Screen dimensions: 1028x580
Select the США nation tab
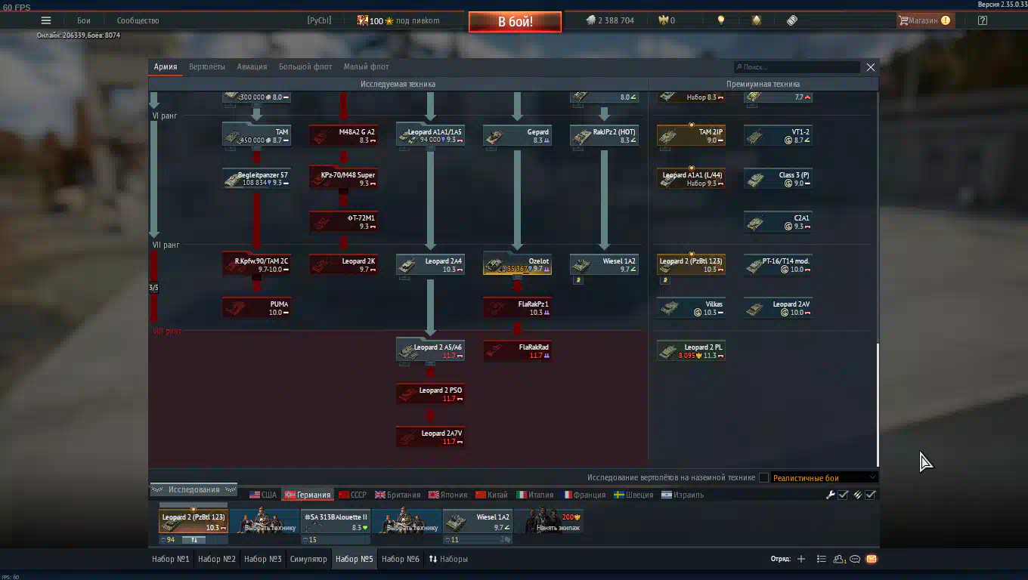tap(263, 495)
